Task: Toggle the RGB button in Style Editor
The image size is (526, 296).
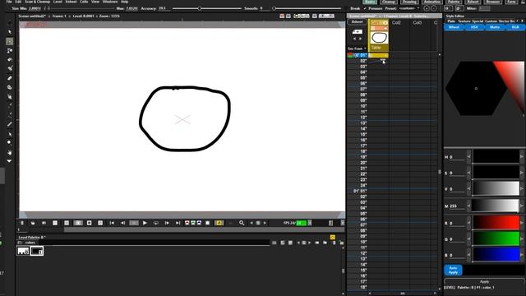Action: tap(515, 27)
